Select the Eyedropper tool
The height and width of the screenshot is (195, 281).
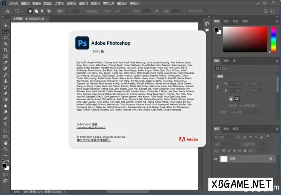coord(6,62)
